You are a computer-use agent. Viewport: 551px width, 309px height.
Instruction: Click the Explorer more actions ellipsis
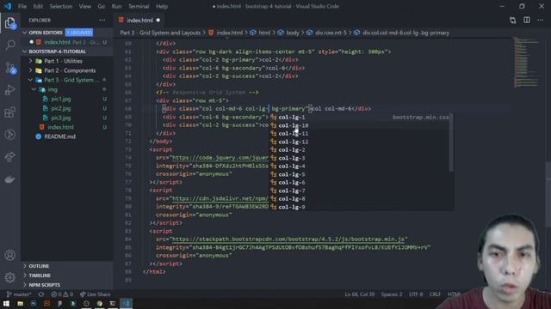(x=102, y=20)
